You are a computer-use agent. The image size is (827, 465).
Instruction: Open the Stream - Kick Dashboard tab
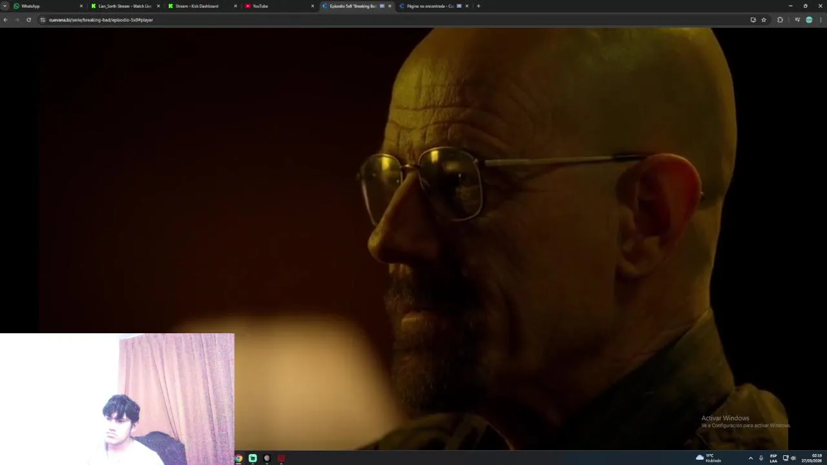[202, 6]
